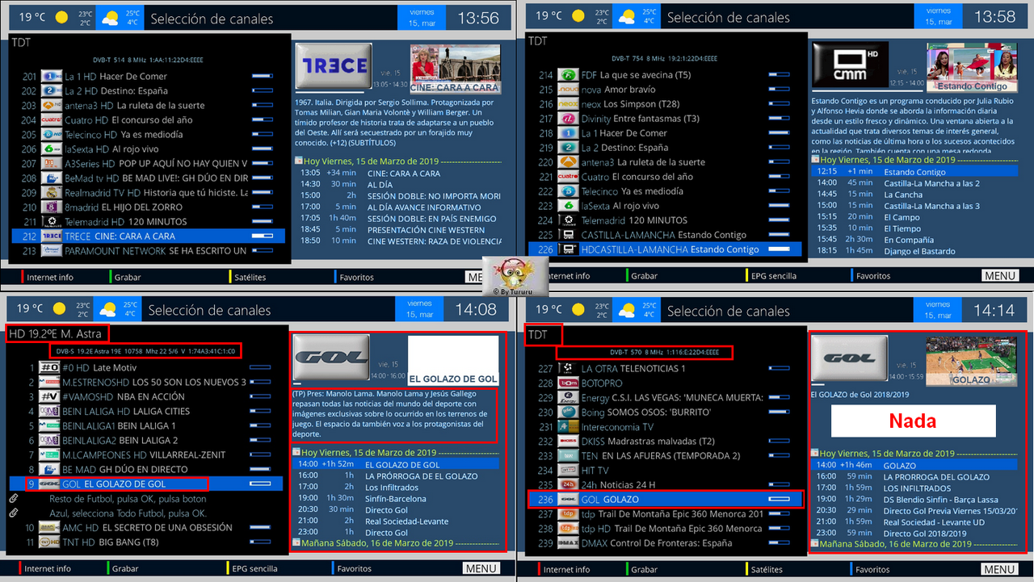This screenshot has height=582, width=1034.
Task: Click the Cuatro HD logo on channel 204
Action: (x=52, y=120)
